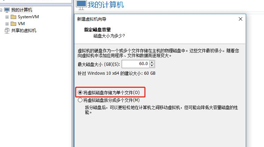Image resolution: width=264 pixels, height=147 pixels.
Task: Select 将虚拟磁盘存储为单个文件 radio option
Action: tap(80, 93)
